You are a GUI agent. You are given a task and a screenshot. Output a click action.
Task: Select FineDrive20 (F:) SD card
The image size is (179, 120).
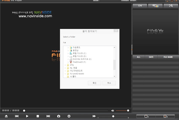point(79,62)
